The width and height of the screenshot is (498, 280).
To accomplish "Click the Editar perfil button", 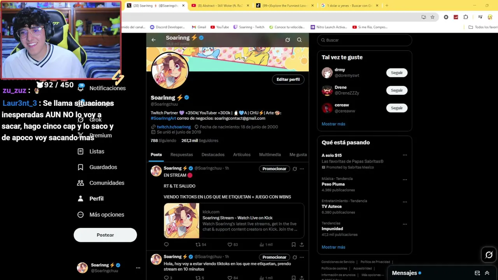I will [288, 79].
